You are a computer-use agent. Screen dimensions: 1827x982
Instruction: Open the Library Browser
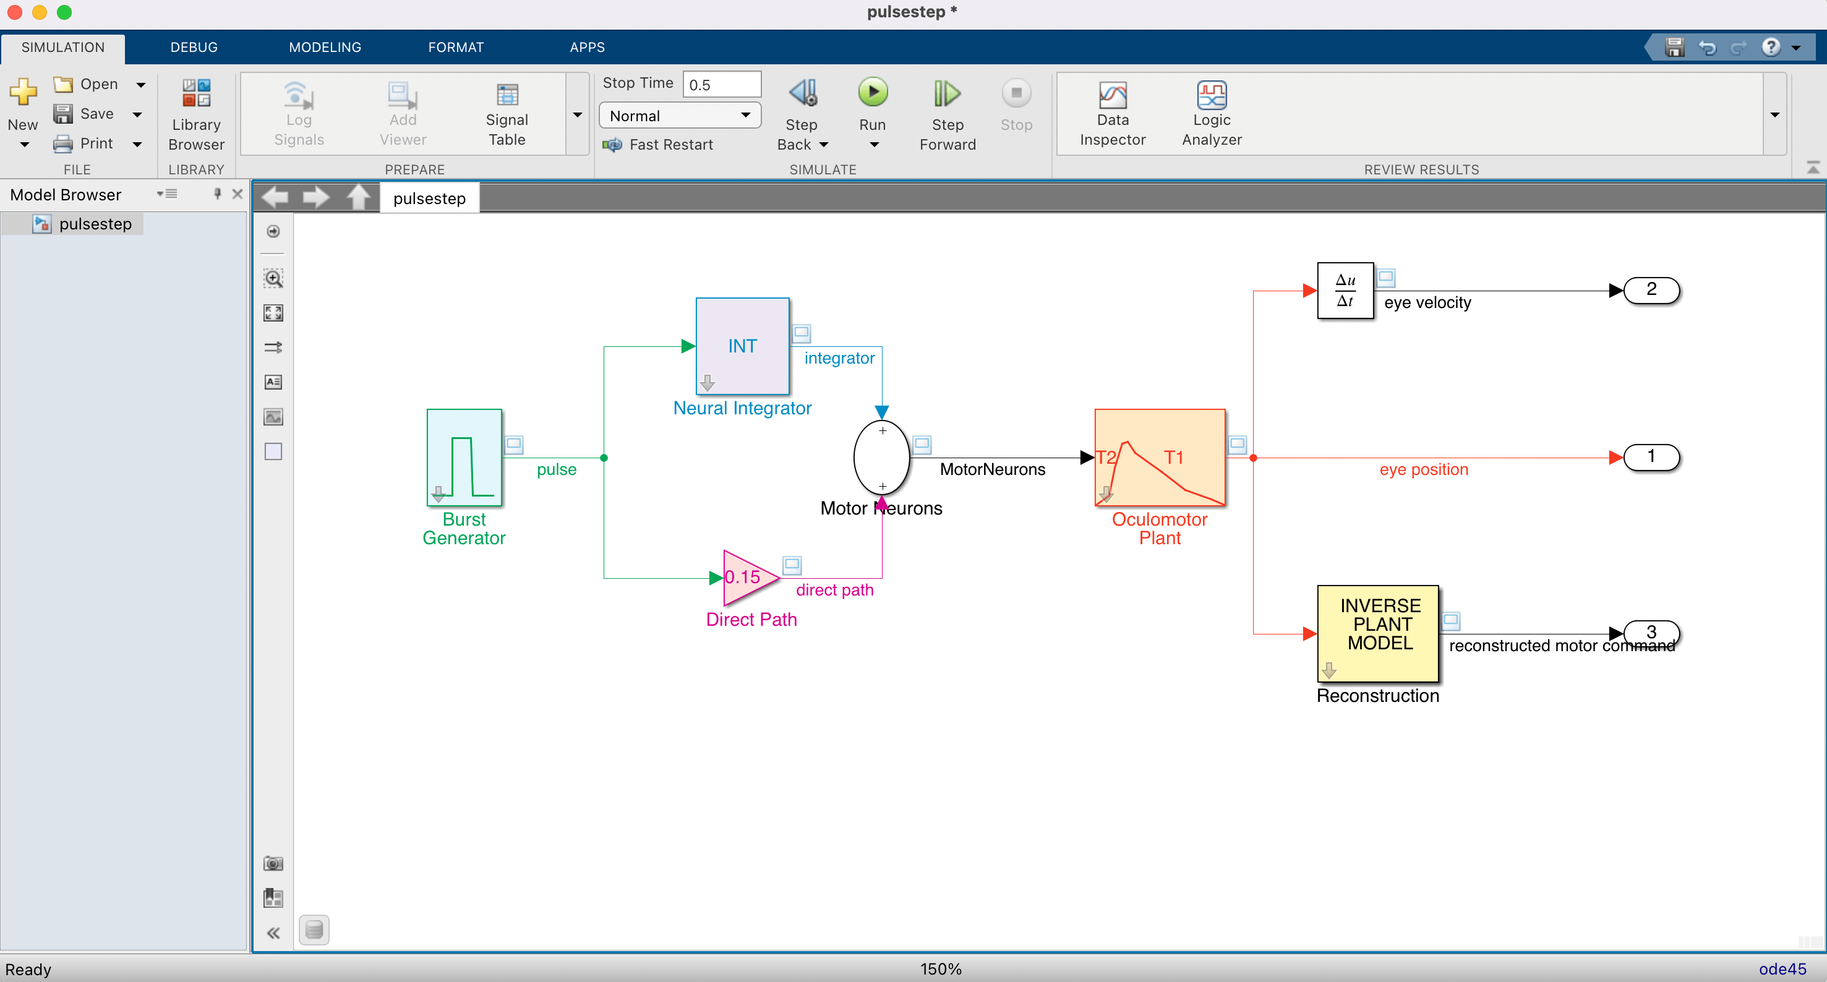tap(195, 113)
